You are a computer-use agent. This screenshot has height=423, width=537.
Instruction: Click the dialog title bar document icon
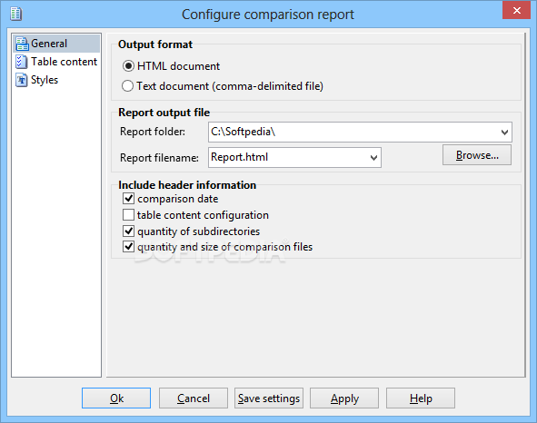coord(15,14)
